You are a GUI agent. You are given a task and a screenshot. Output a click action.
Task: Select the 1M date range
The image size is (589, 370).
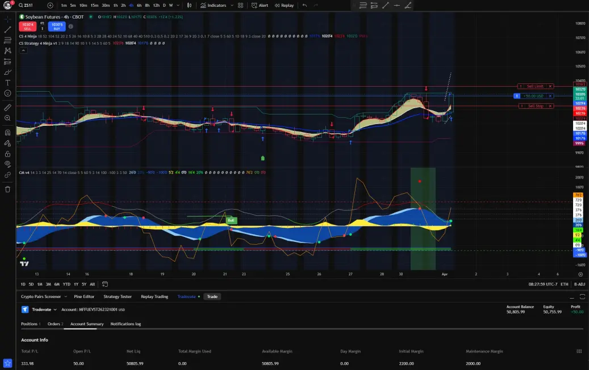39,284
